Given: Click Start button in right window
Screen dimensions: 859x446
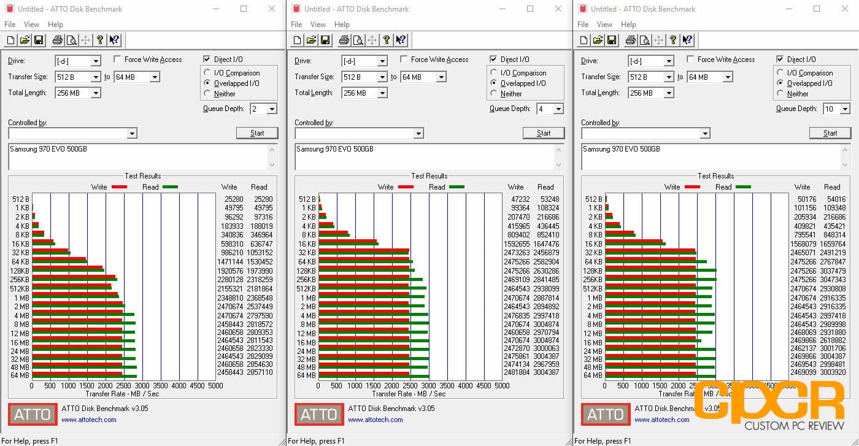Looking at the screenshot, I should tap(830, 133).
